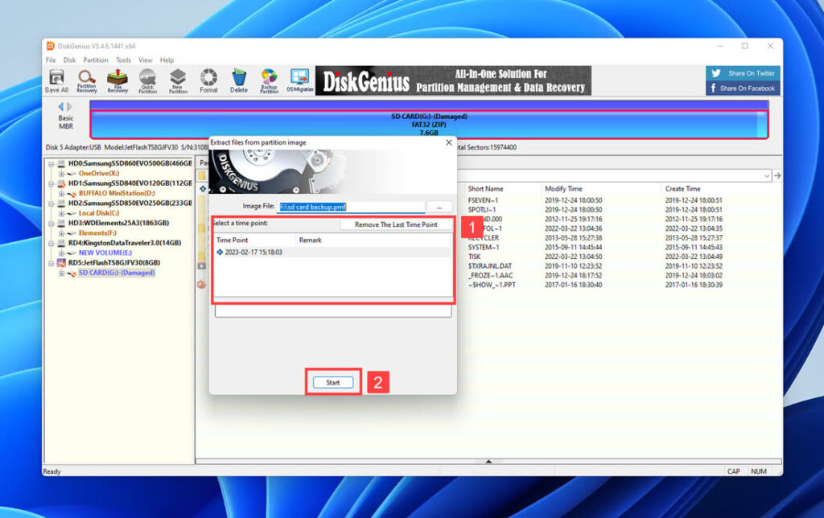Image resolution: width=824 pixels, height=518 pixels.
Task: Click the Delete partition icon
Action: pos(238,78)
